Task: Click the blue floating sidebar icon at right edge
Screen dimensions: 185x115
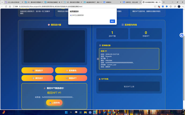Action: point(182,35)
